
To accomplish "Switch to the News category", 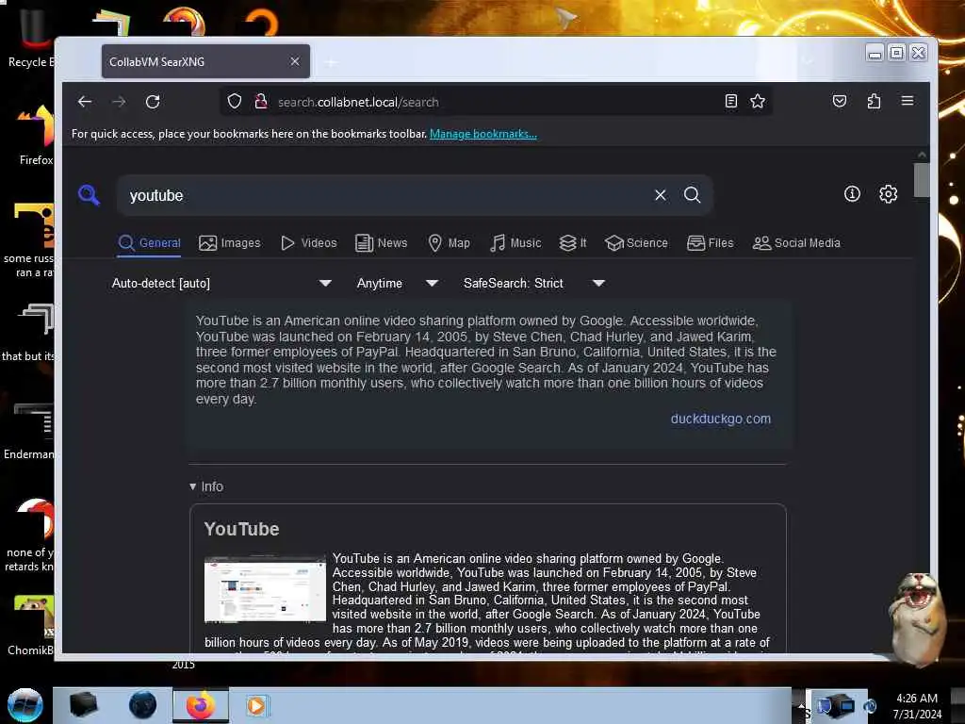I will (x=382, y=243).
